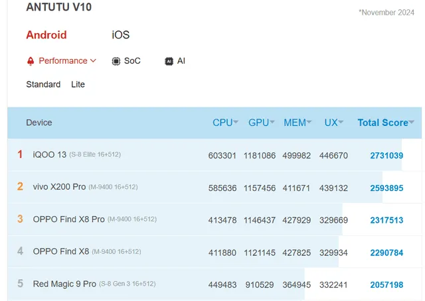
Task: Click vivo X200 Pro CPU score 585636
Action: pos(222,188)
